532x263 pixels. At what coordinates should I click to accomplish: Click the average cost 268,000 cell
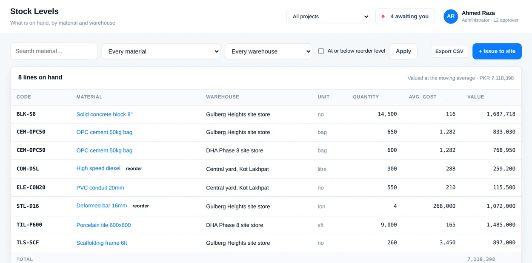click(444, 206)
